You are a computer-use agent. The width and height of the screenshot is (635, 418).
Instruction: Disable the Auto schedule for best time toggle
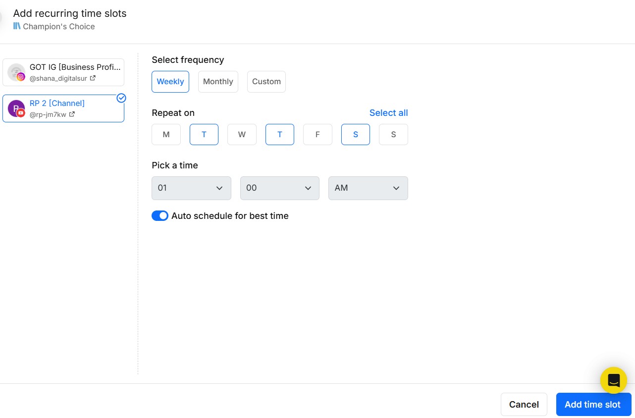[159, 215]
